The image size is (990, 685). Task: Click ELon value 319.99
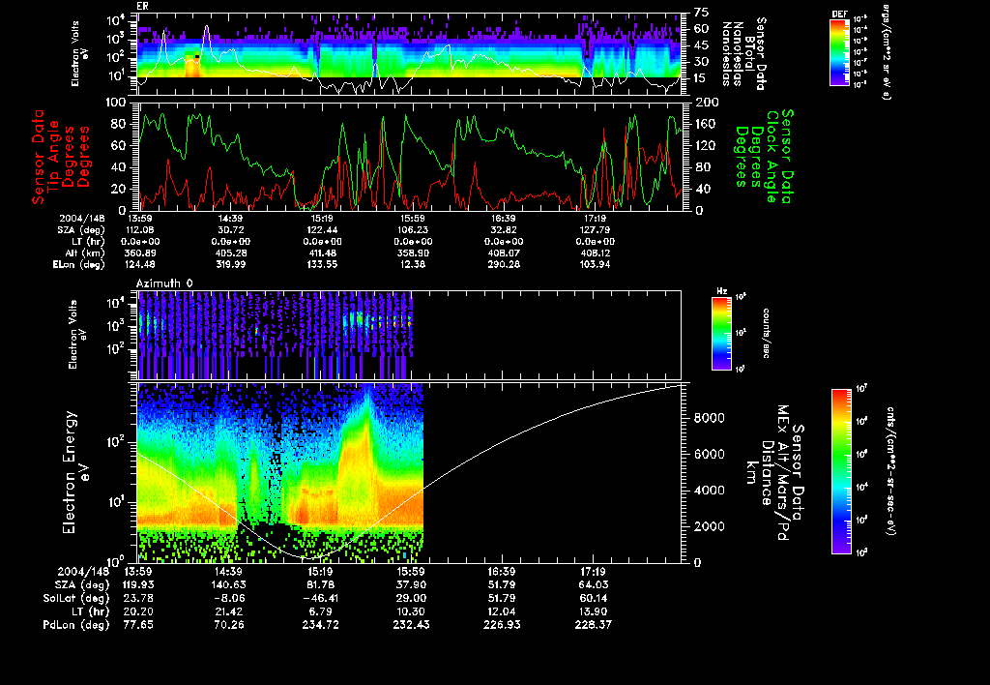(230, 264)
